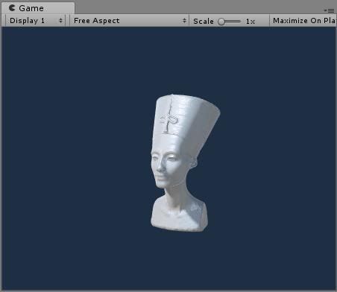Click the 1x scale value
This screenshot has height=292, width=337.
point(251,22)
